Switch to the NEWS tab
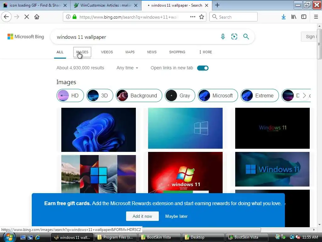The image size is (322, 242). [x=152, y=52]
